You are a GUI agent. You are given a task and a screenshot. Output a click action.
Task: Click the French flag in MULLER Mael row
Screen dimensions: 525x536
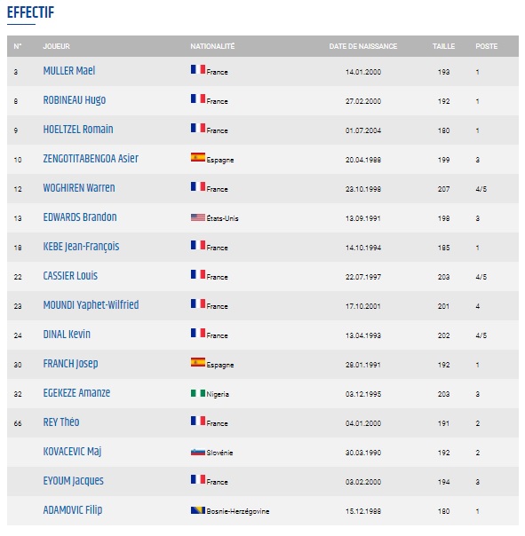(x=198, y=69)
